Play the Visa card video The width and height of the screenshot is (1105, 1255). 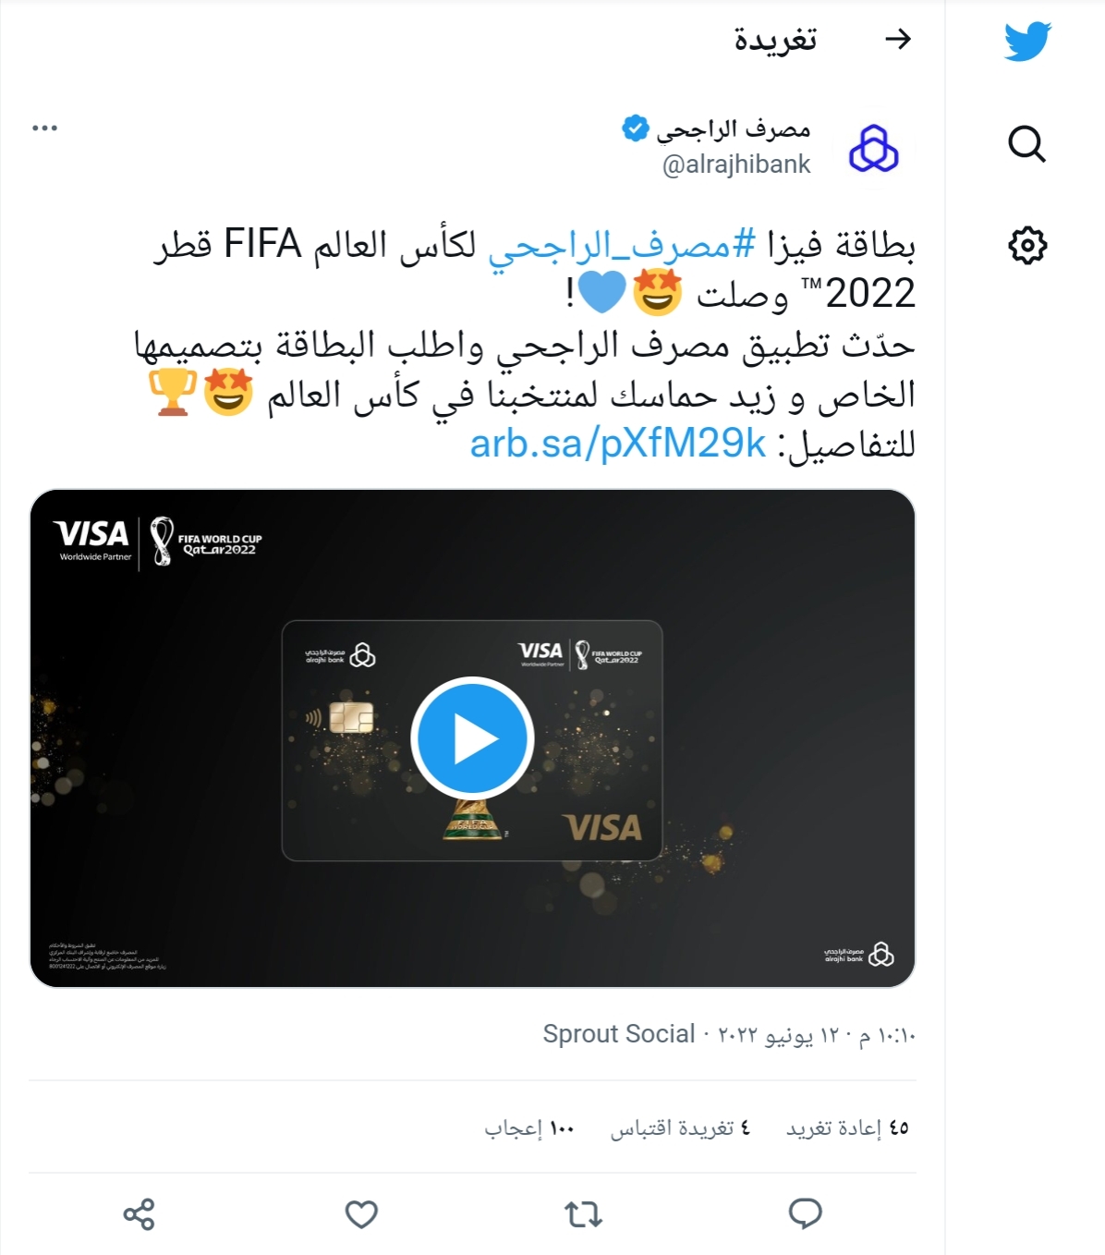click(473, 738)
